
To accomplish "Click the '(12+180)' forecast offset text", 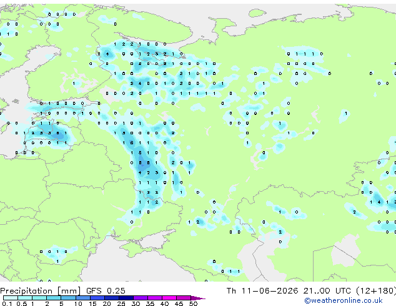I will [376, 291].
